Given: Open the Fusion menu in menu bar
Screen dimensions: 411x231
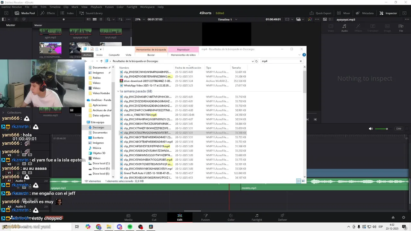Looking at the screenshot, I should pos(109,7).
